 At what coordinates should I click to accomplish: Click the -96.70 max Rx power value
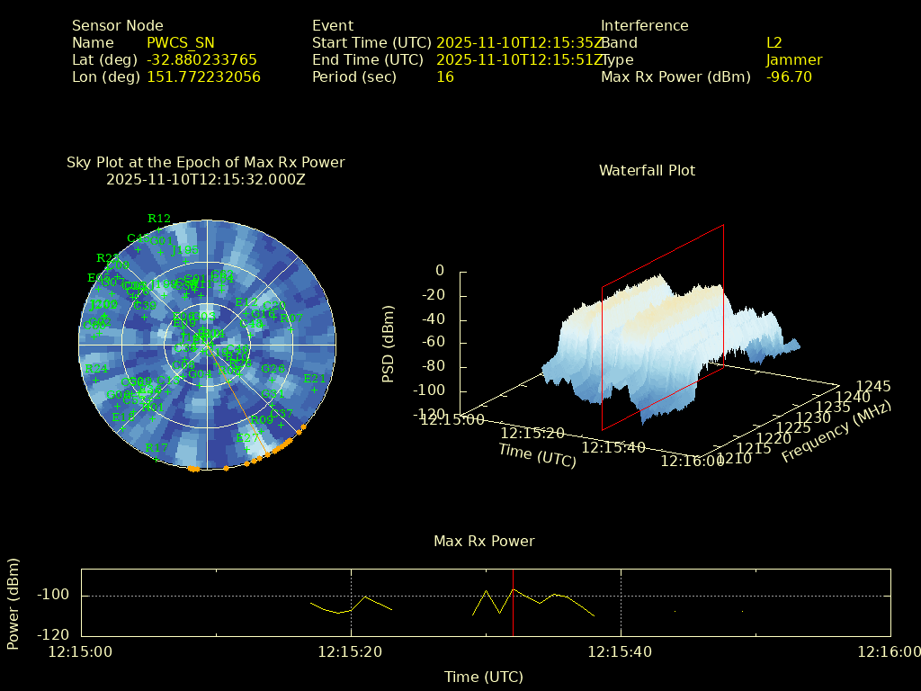pos(789,77)
